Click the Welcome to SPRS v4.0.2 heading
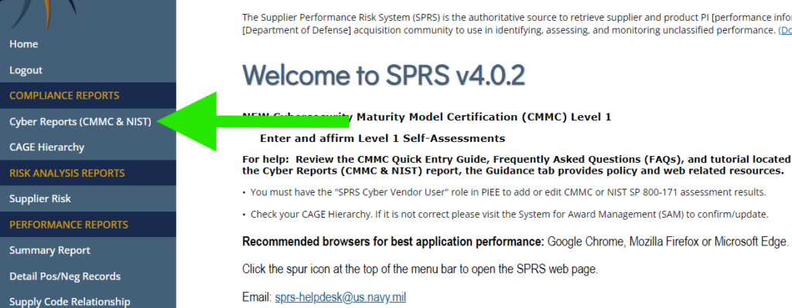 384,76
